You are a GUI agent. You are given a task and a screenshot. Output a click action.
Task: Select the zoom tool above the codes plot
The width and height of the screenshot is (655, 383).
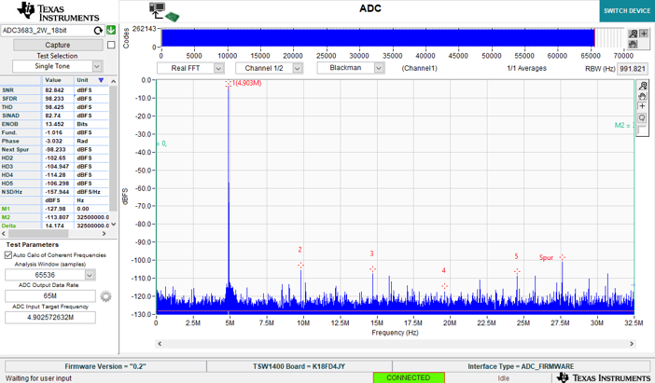point(634,34)
